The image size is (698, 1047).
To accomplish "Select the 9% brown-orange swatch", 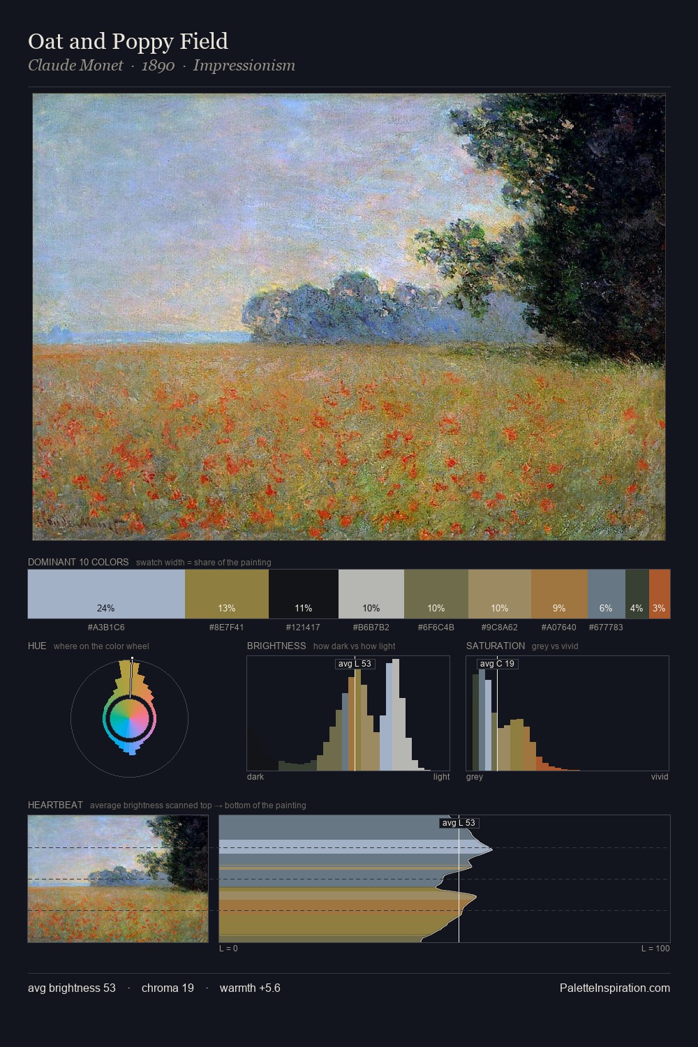I will coord(559,594).
